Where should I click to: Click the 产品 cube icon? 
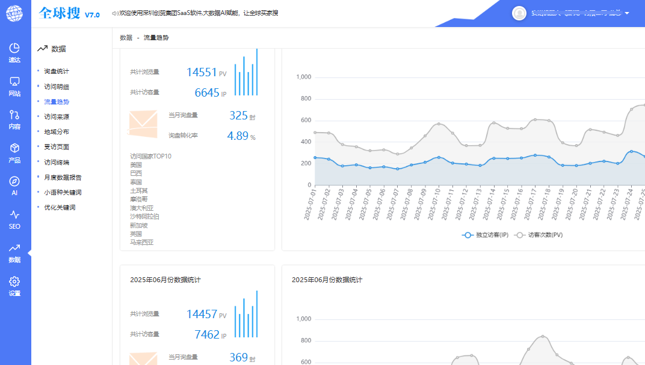pyautogui.click(x=15, y=152)
